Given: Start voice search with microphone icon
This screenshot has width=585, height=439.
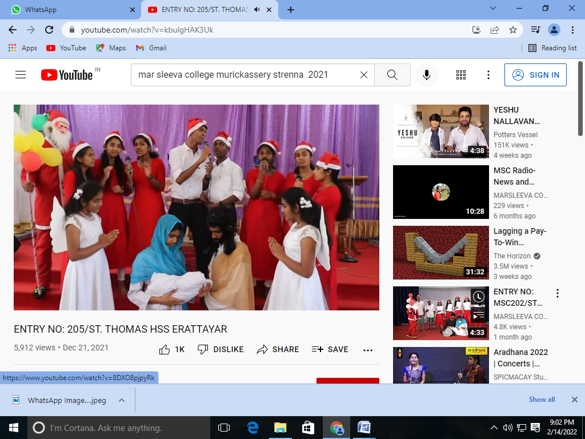Looking at the screenshot, I should tap(426, 75).
